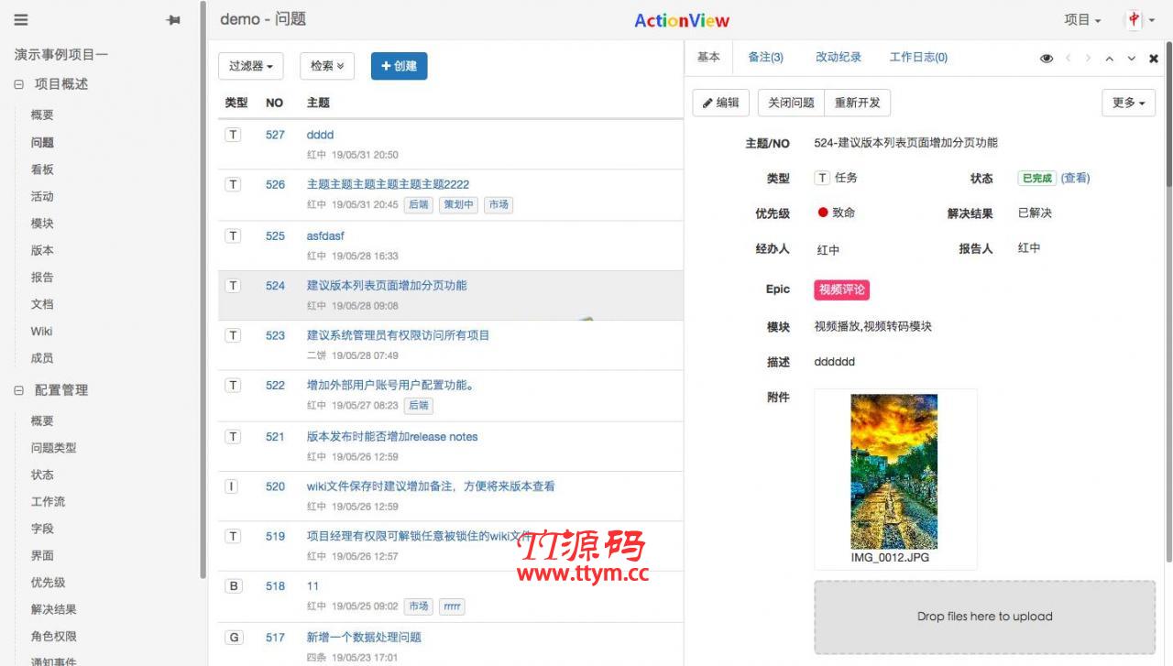Click the (查看) status link
Screen dimensions: 1173x666
point(1076,178)
